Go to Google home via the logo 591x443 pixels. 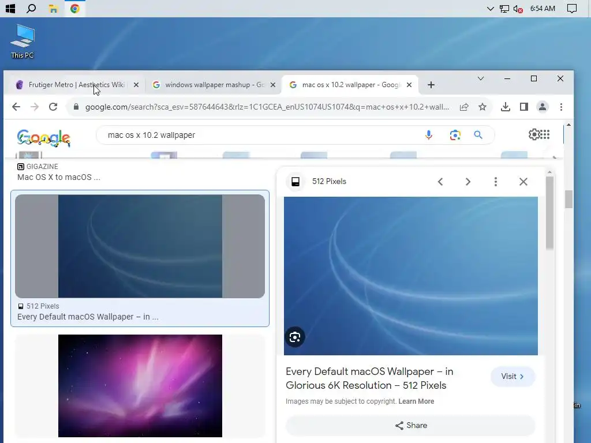44,137
